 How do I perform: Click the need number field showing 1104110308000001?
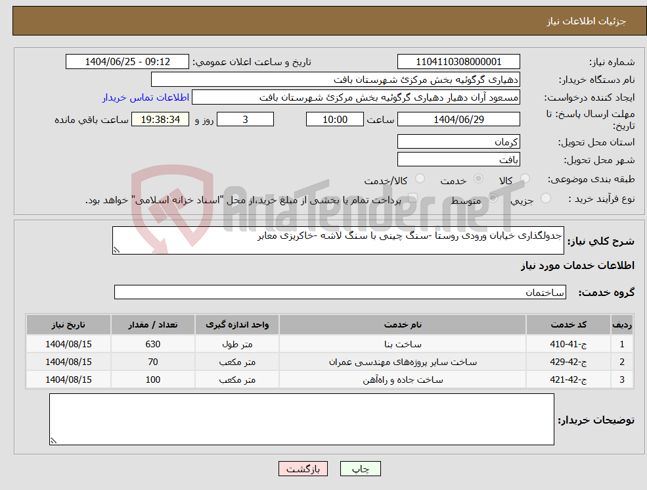pyautogui.click(x=458, y=61)
